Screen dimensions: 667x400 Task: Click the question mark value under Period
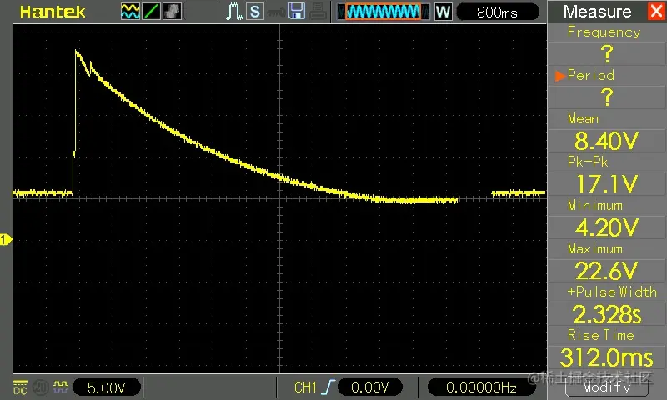607,97
